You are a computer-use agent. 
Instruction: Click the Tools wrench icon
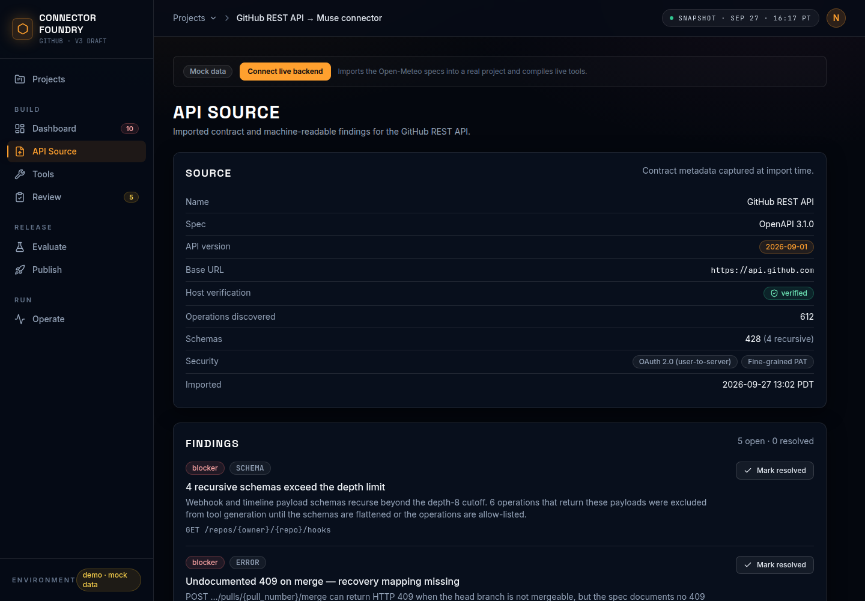[20, 174]
